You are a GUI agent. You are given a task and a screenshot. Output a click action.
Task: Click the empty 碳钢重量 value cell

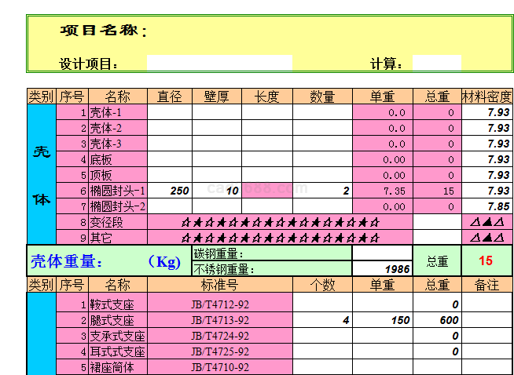pyautogui.click(x=382, y=253)
